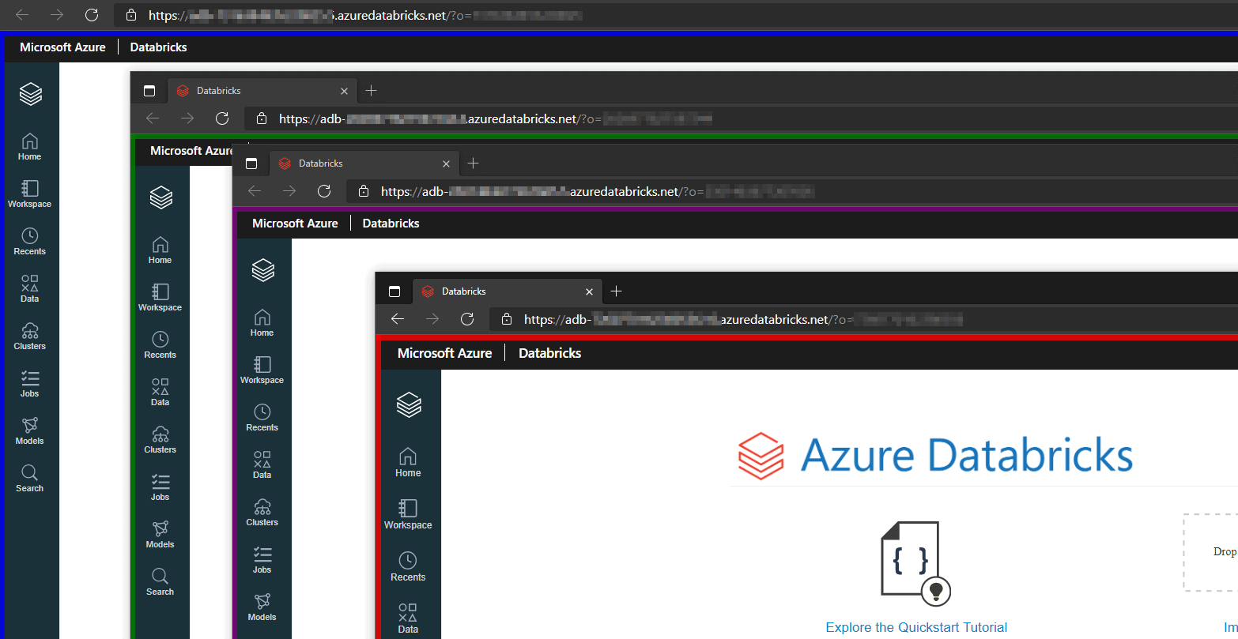Select the Databricks tab in green-bordered browser

[x=262, y=91]
